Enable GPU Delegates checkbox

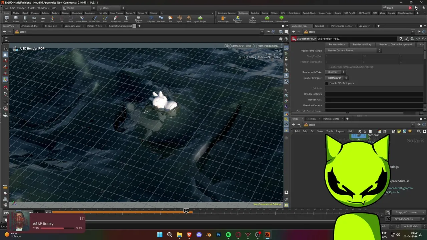click(x=327, y=83)
